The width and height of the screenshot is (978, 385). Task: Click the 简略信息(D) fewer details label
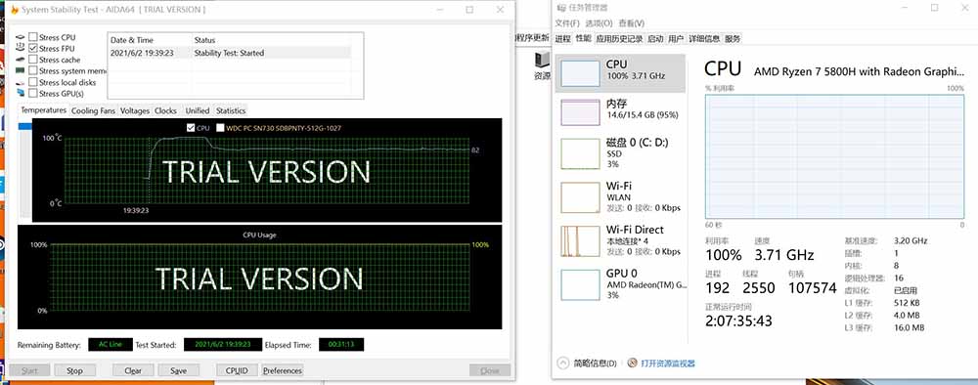(x=595, y=364)
